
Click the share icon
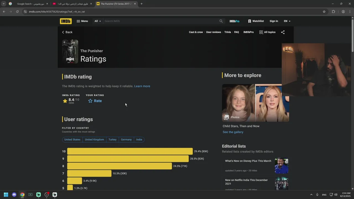(283, 32)
